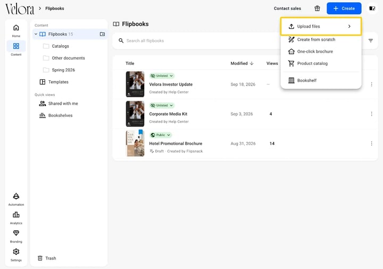The width and height of the screenshot is (383, 269).
Task: Open the account avatar in top right
Action: 372,9
